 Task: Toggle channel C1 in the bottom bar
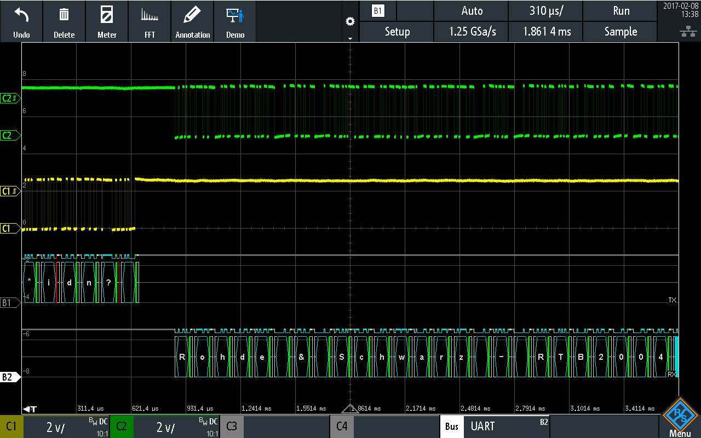pyautogui.click(x=11, y=427)
